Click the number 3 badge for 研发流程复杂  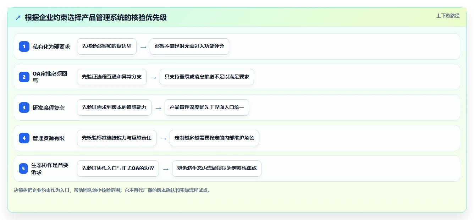coord(24,108)
